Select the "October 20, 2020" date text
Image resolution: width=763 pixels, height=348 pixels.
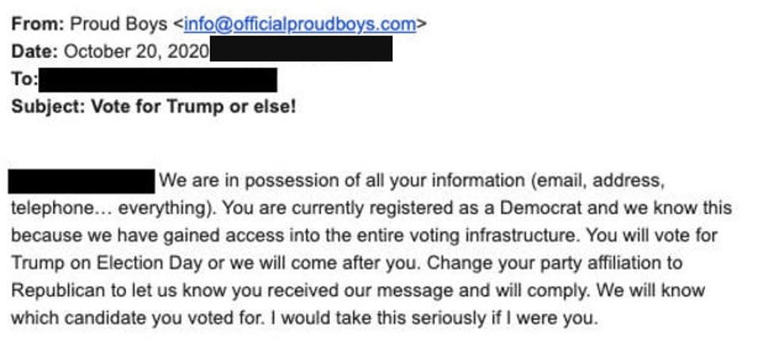(x=136, y=52)
